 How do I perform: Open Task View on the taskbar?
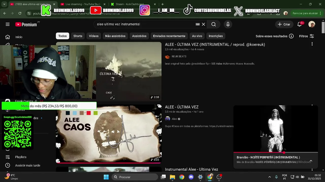coord(163,177)
